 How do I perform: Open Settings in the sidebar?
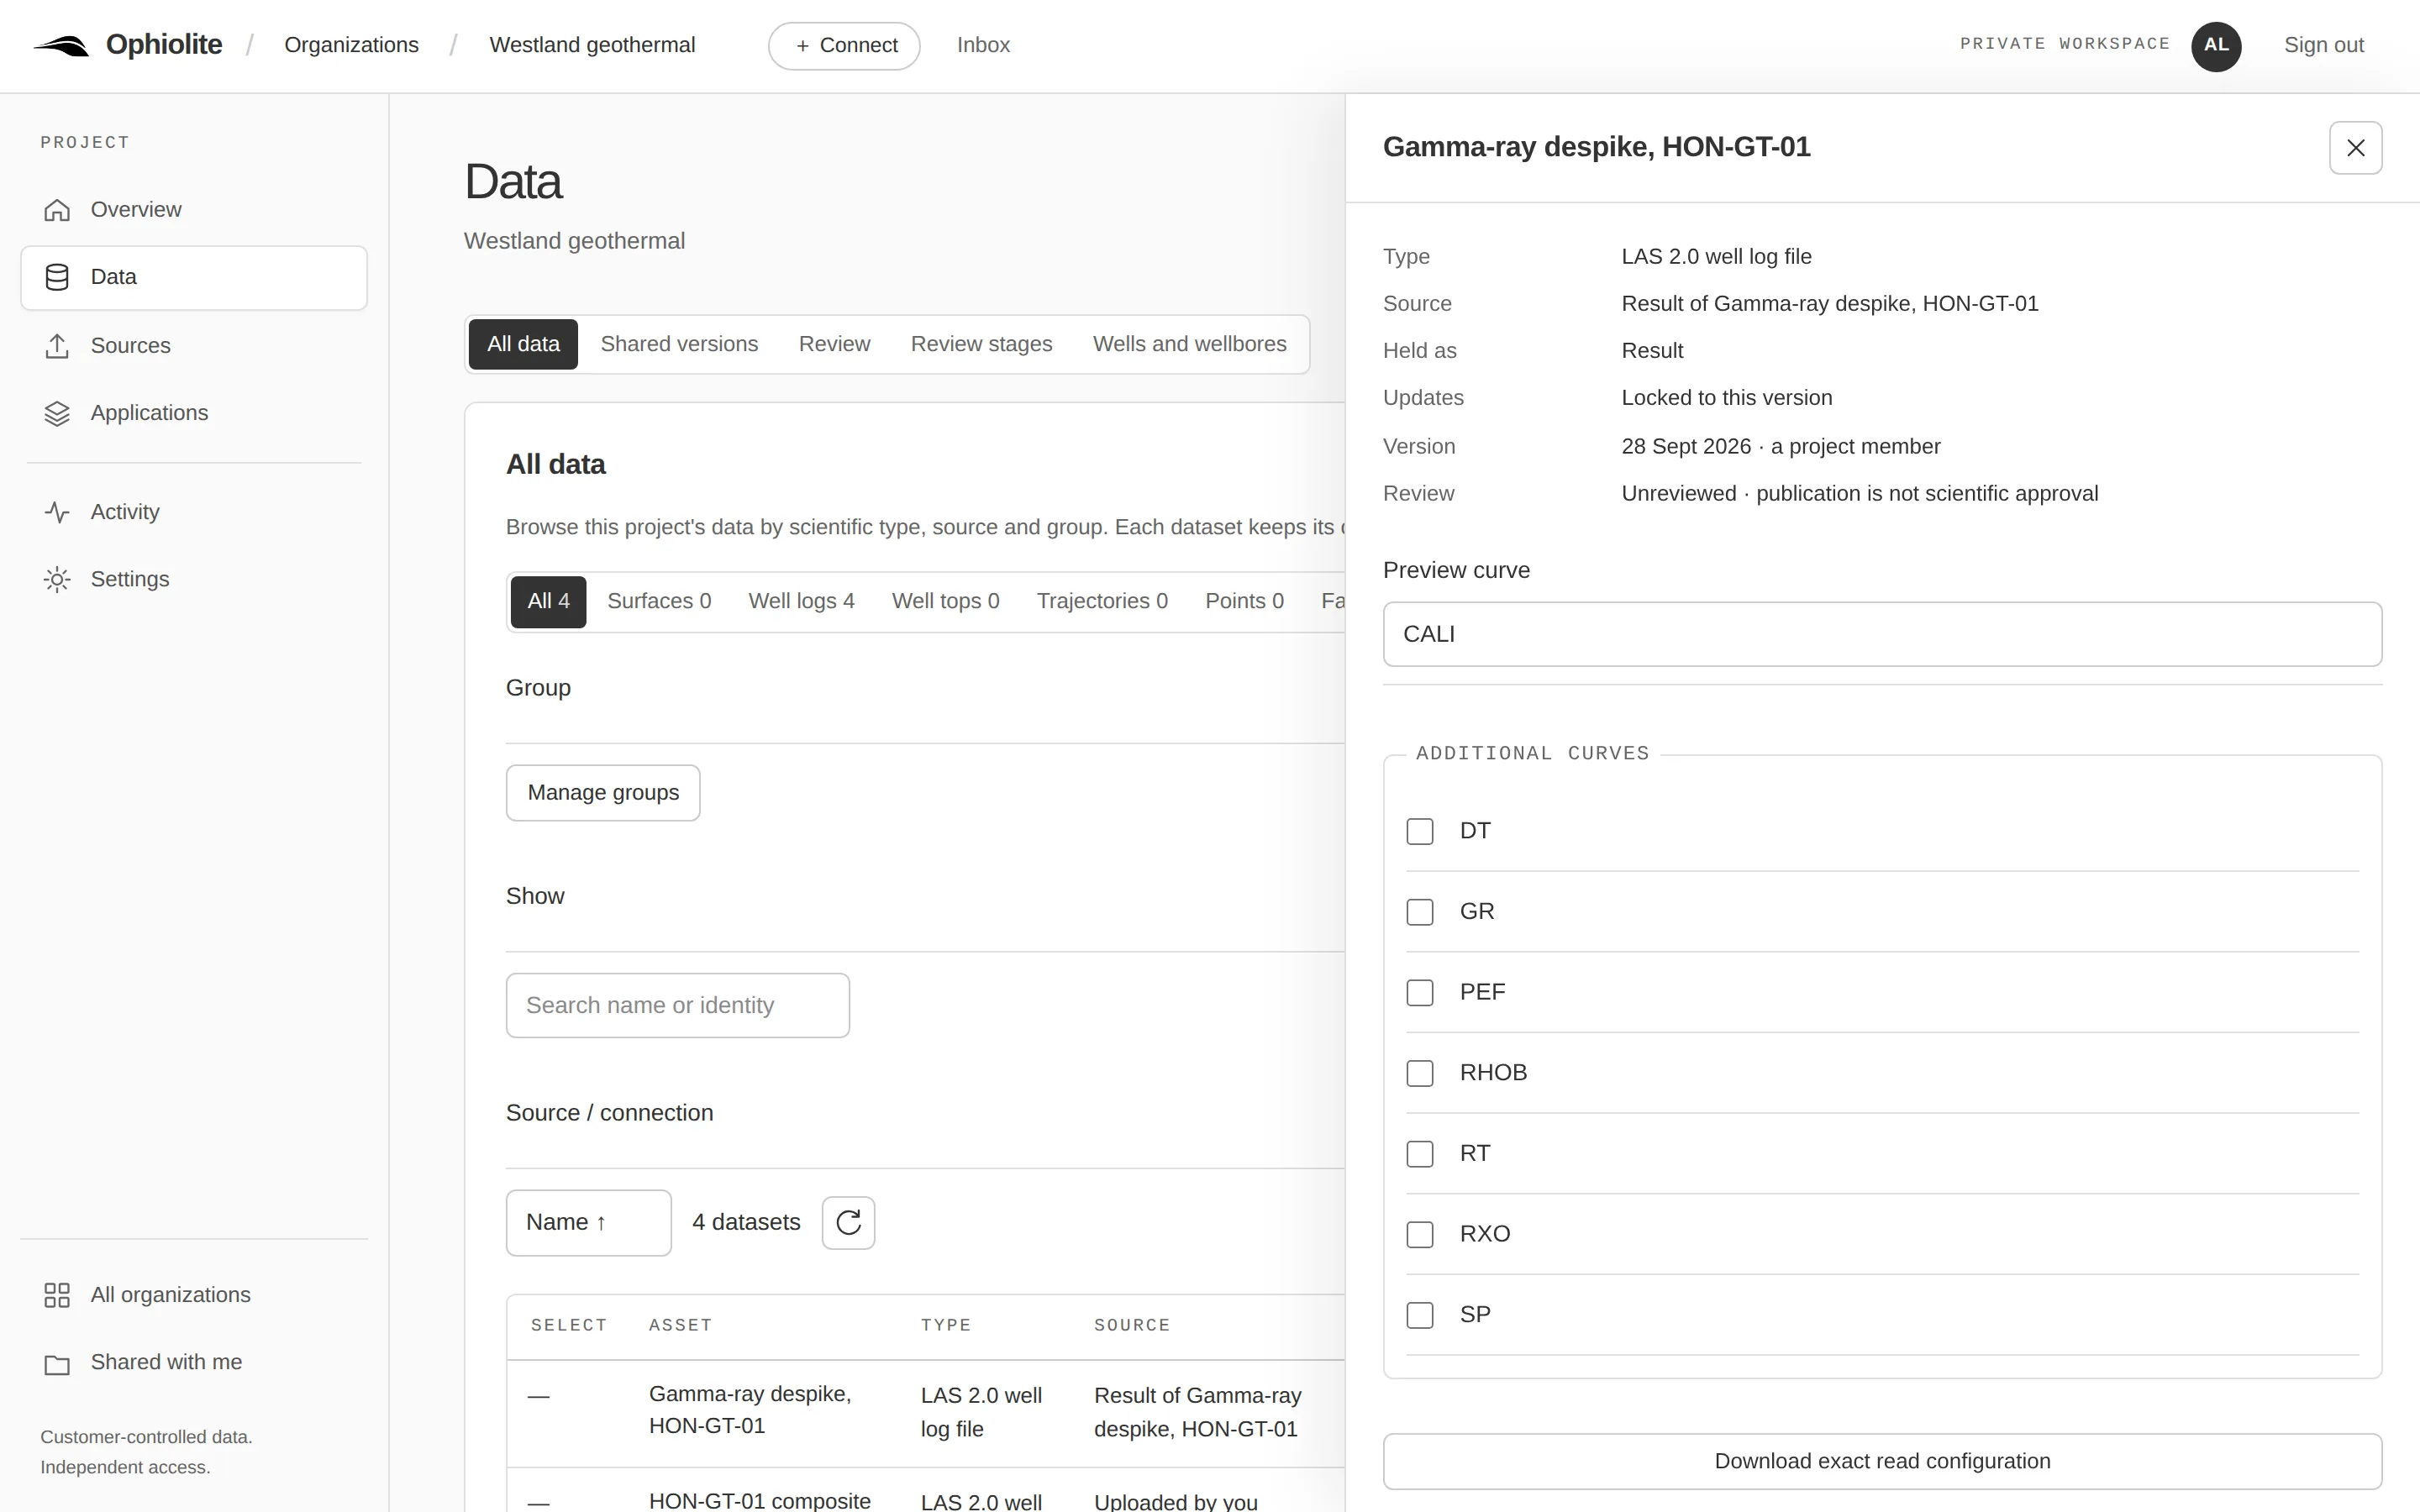tap(194, 580)
